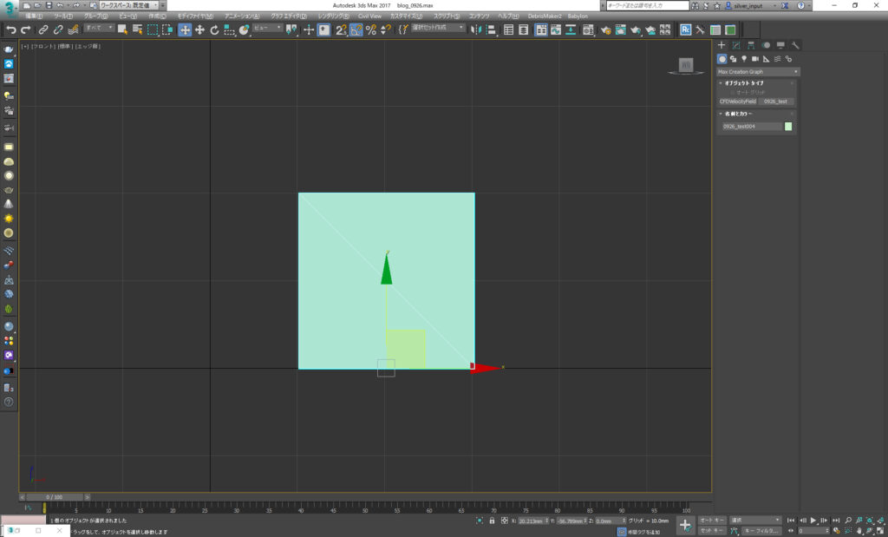888x537 pixels.
Task: Activate the Select and Rotate tool
Action: click(x=214, y=29)
